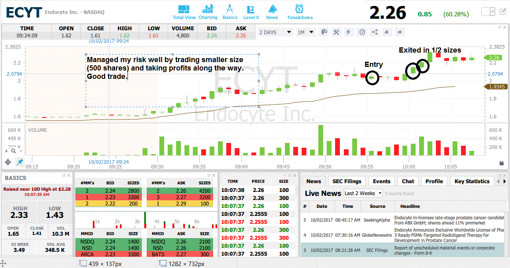
Task: Open the Chat tab
Action: pyautogui.click(x=408, y=181)
